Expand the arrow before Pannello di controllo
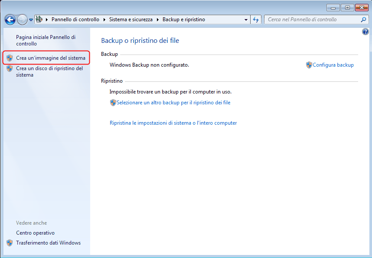The width and height of the screenshot is (372, 258). (x=47, y=19)
